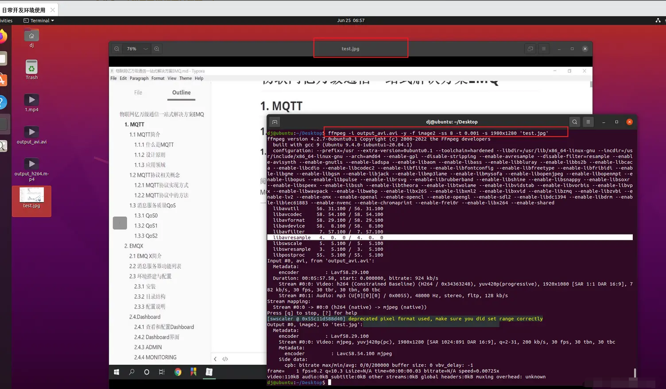Click the 1. MQTT heading in the Typora document
This screenshot has width=666, height=389.
[281, 106]
